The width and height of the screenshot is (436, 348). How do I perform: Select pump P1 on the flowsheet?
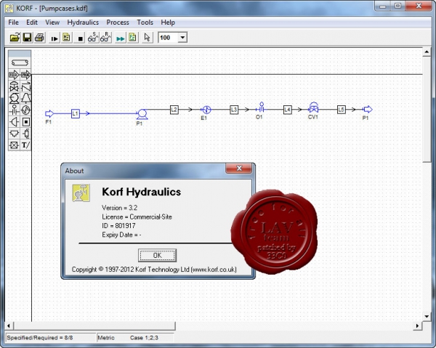(x=142, y=114)
